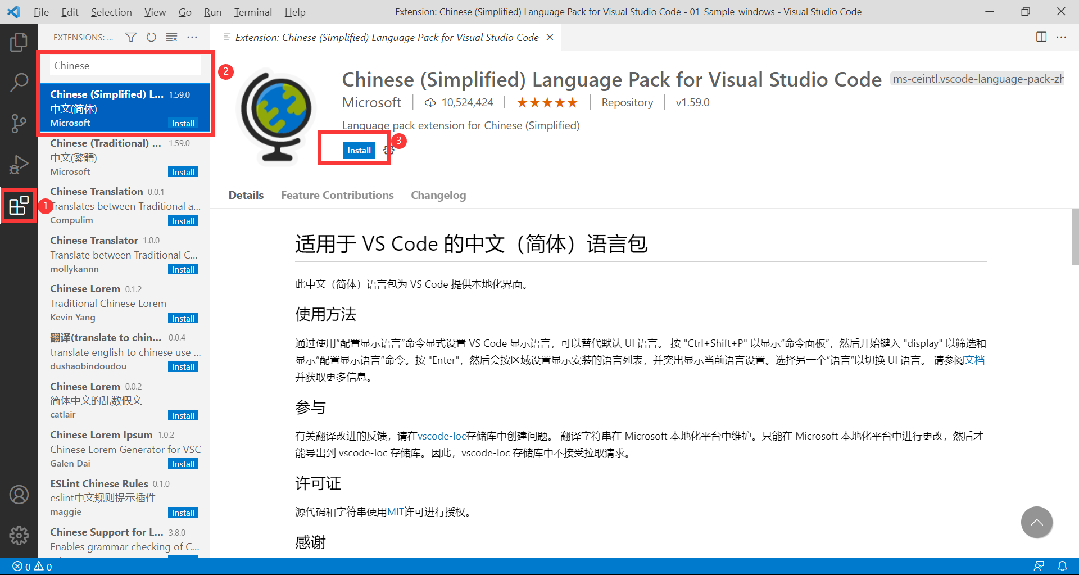Open the Run menu
The image size is (1079, 575).
pyautogui.click(x=212, y=12)
